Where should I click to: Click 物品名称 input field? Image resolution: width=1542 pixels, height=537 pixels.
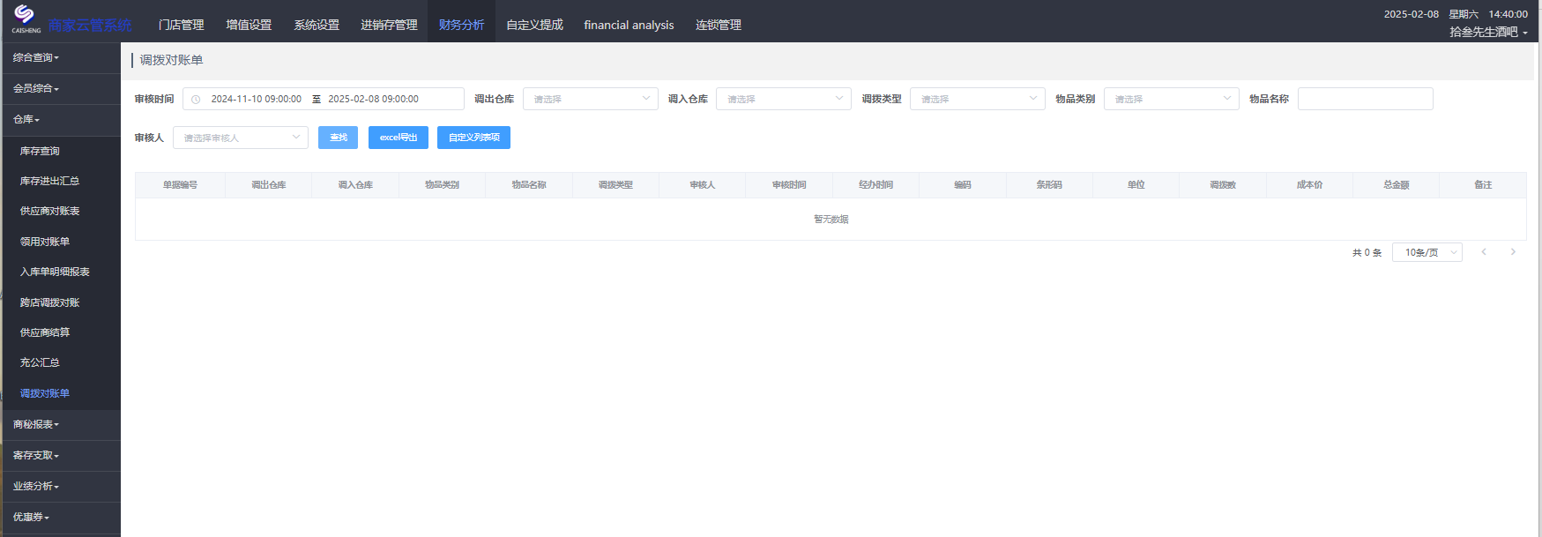click(x=1365, y=99)
